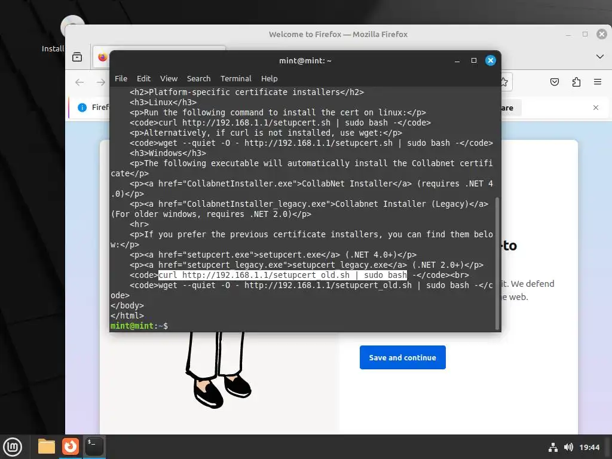Open Firefox's Pocket save icon
612x459 pixels.
click(x=555, y=82)
